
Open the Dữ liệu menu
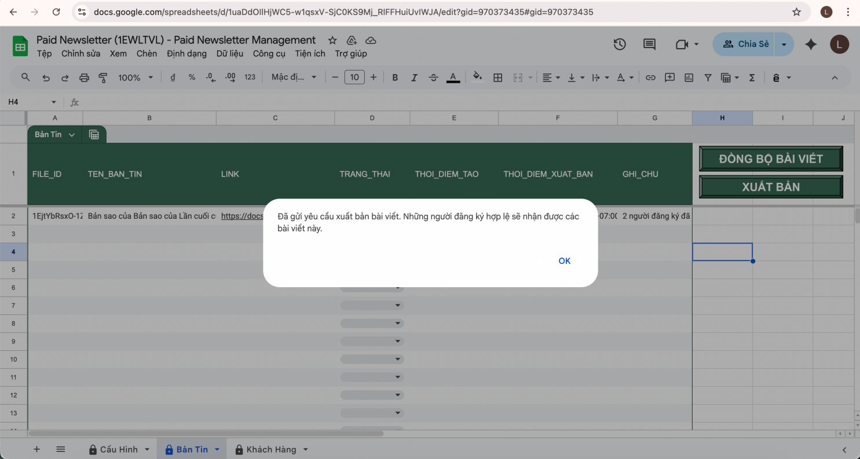[x=230, y=53]
